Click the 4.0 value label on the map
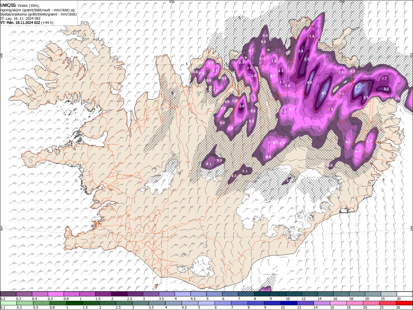The image size is (413, 310). coord(309,83)
